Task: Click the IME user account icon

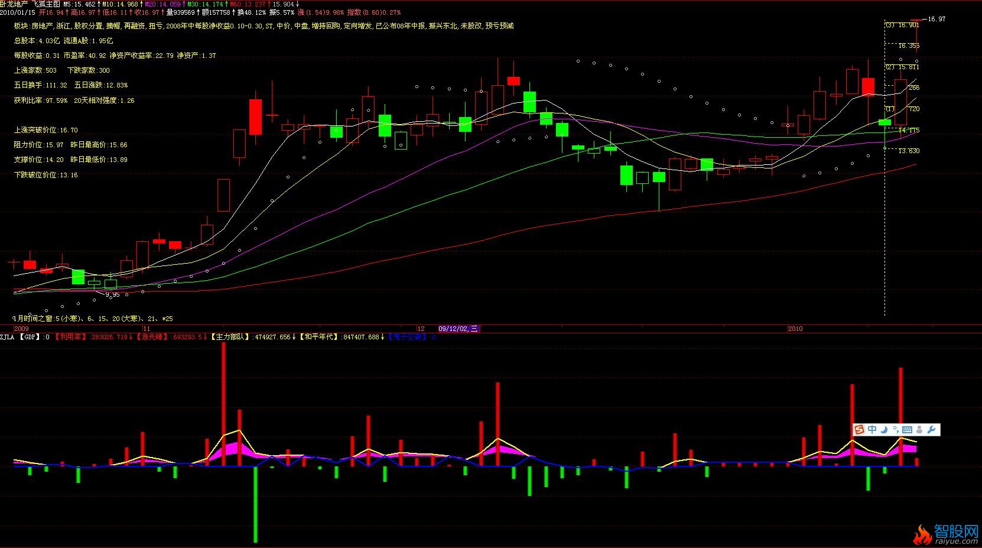Action: pos(920,430)
